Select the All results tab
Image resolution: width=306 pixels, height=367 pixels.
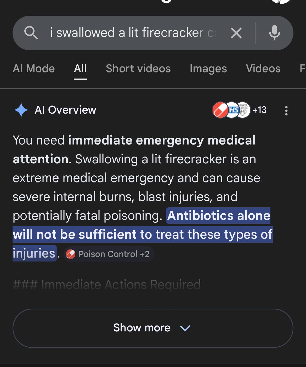pos(80,69)
